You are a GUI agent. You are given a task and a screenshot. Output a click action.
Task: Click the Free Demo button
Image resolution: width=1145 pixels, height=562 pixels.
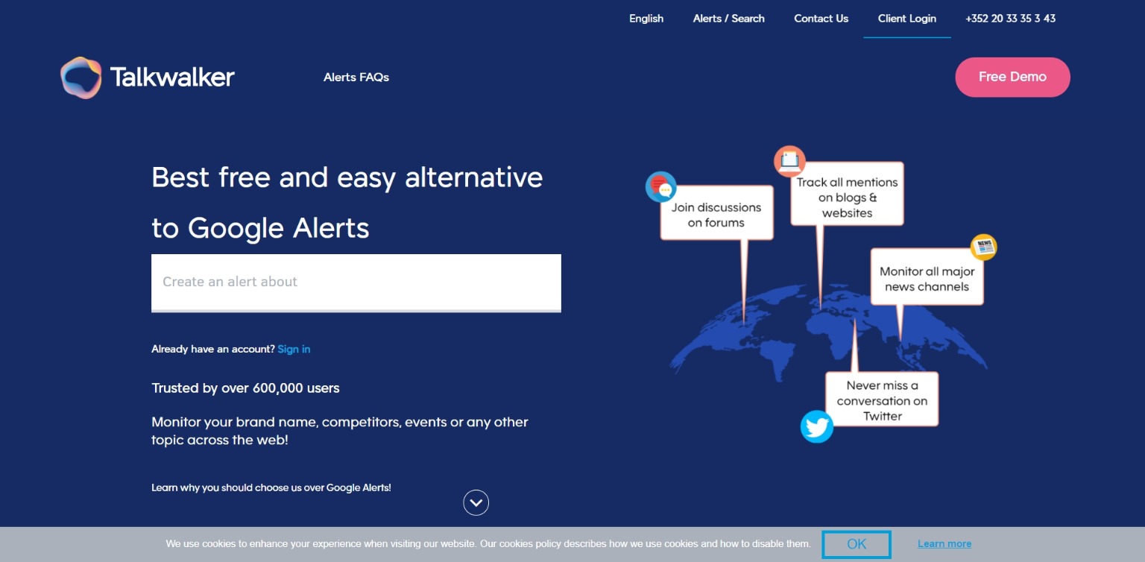[x=1012, y=77]
